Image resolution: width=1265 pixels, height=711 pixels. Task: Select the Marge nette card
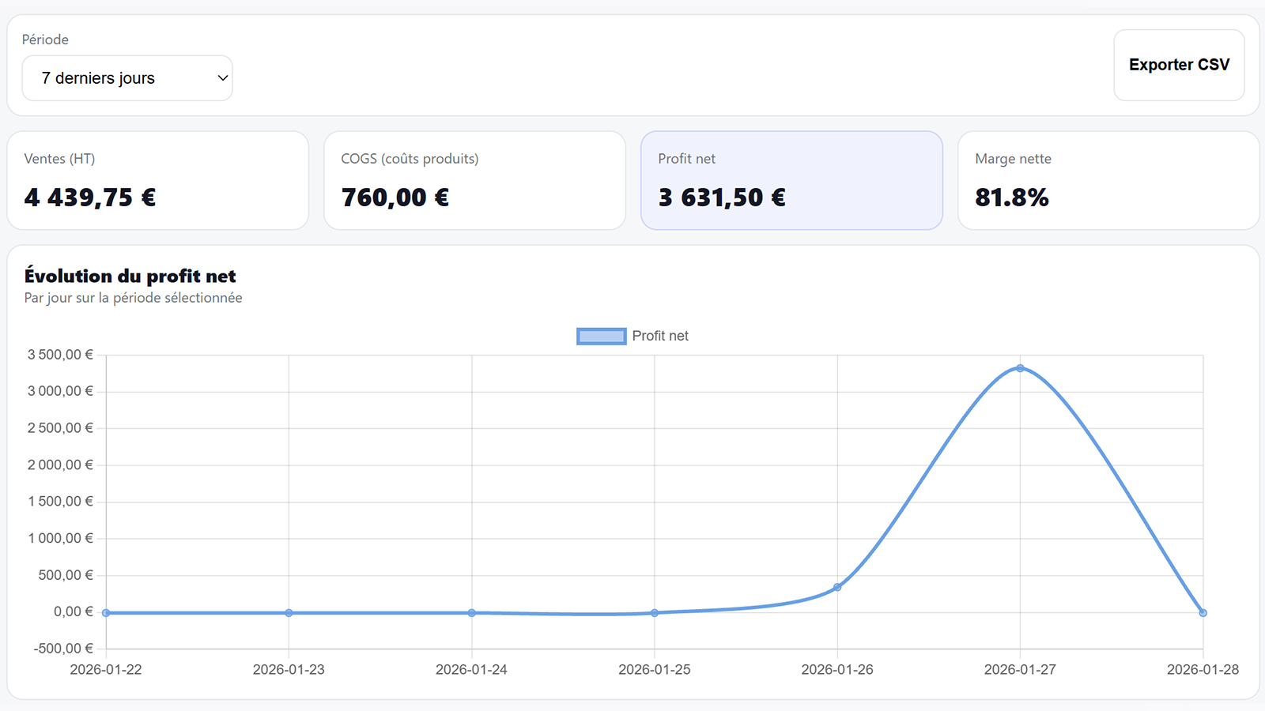[x=1107, y=180]
